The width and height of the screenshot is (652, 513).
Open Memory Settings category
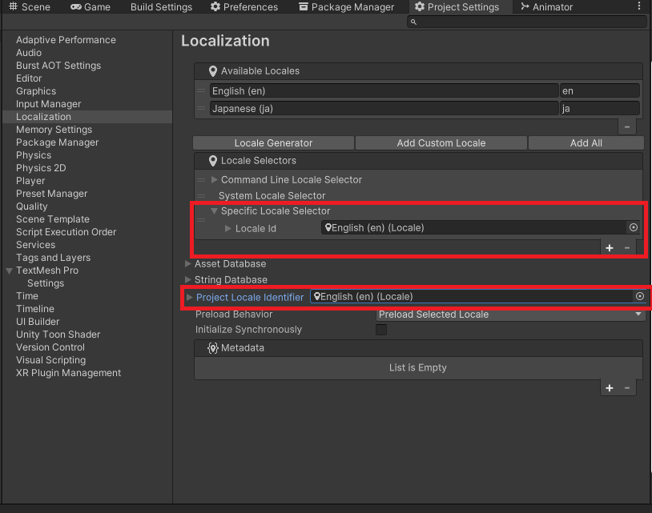point(54,130)
